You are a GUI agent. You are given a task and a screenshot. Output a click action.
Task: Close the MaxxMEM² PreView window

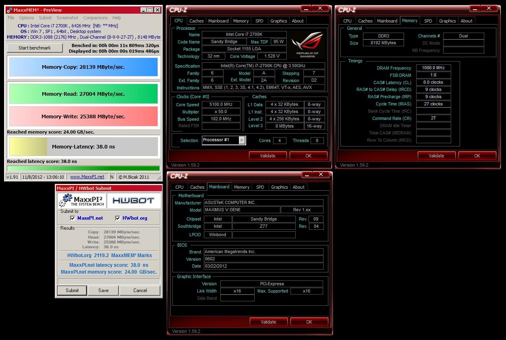(157, 10)
